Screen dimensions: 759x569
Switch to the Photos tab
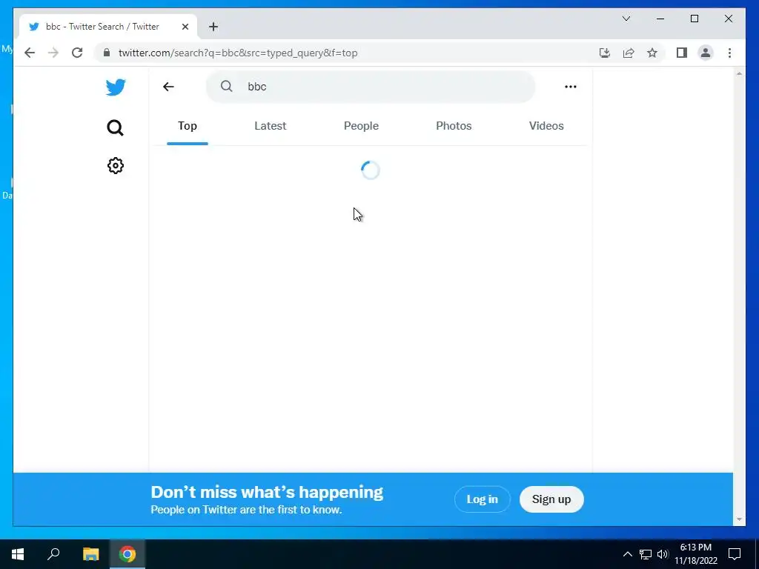tap(454, 126)
